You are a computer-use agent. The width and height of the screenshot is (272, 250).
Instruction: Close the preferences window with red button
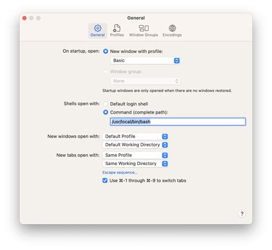[x=25, y=18]
